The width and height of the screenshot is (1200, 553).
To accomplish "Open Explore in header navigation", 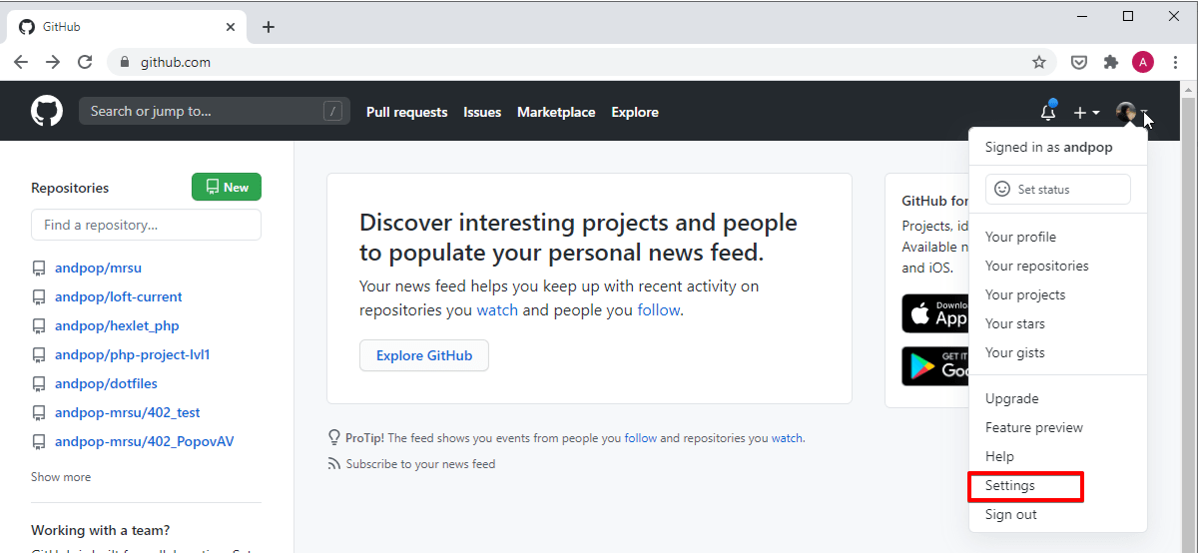I will click(x=635, y=112).
